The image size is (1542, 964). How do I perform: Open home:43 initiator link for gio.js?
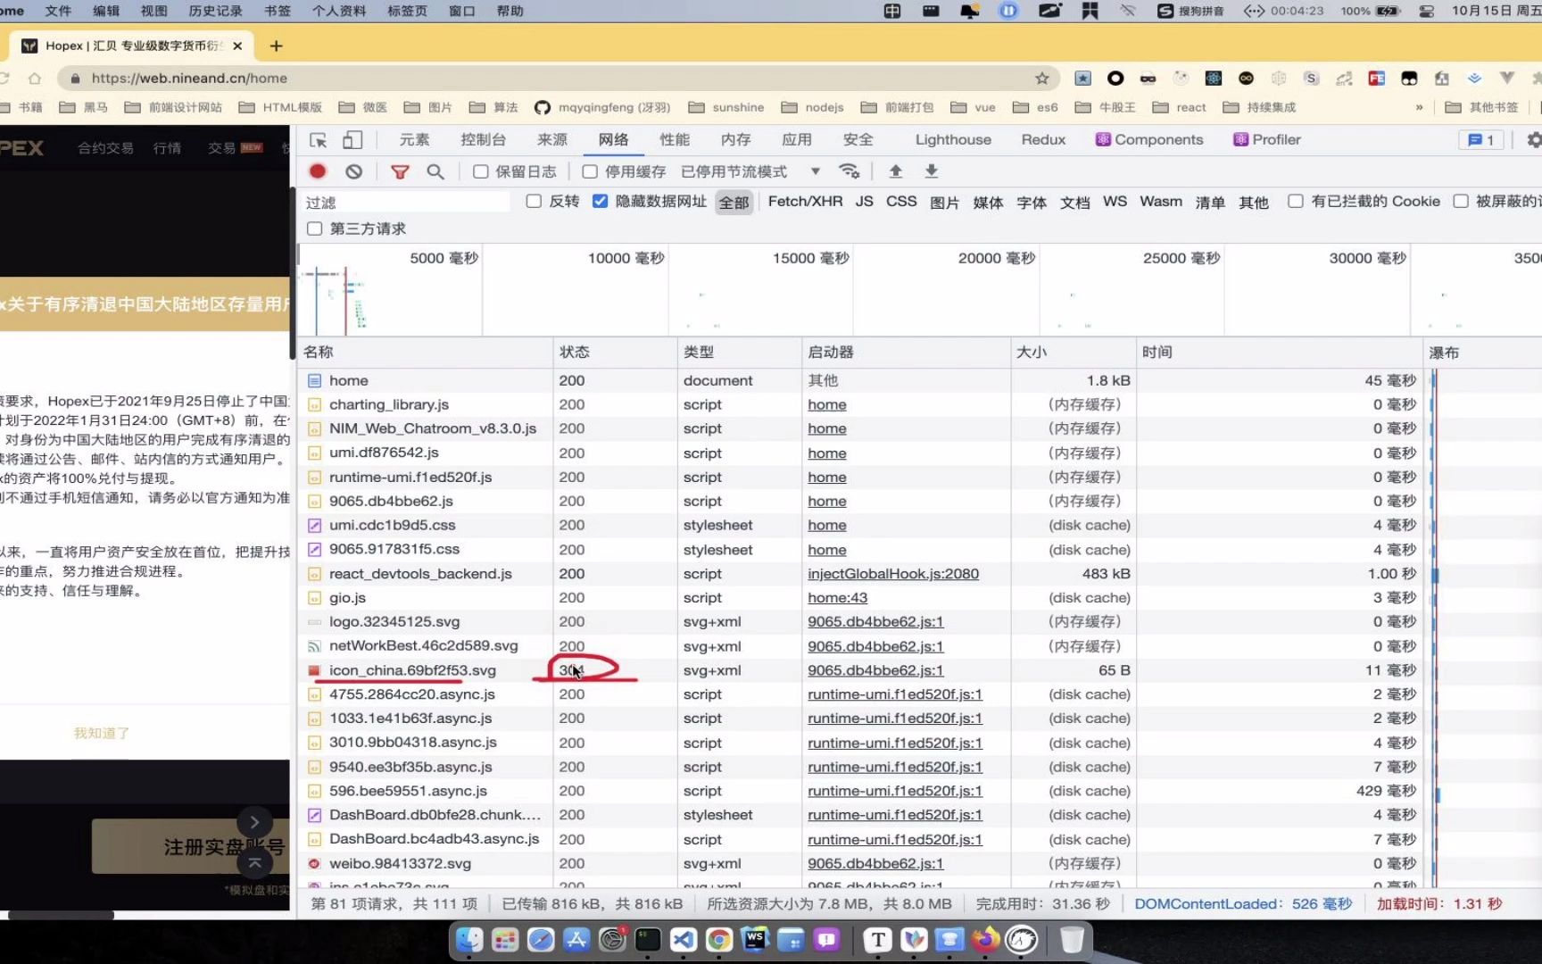837,598
